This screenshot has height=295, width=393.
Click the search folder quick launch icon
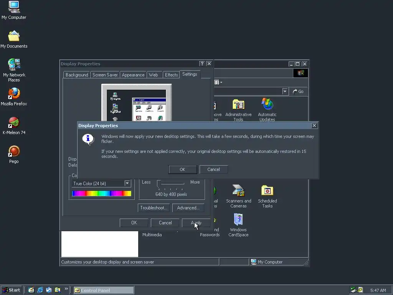[x=58, y=290]
